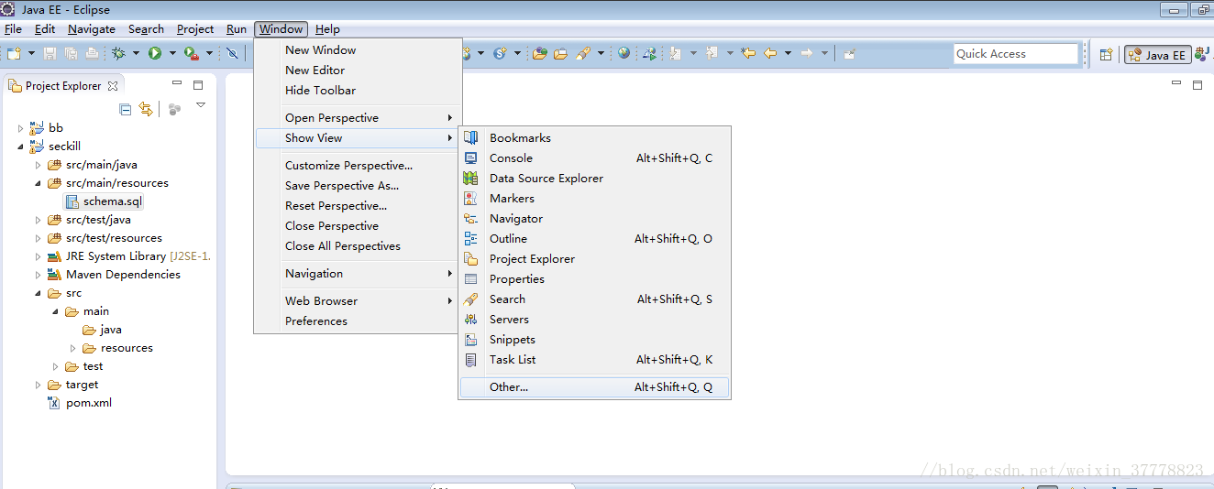Click the back navigation yellow arrow

(770, 53)
